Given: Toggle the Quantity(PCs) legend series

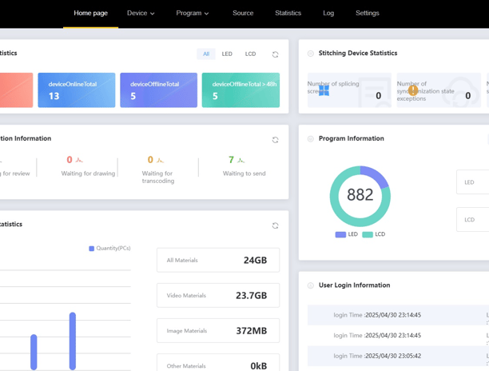Looking at the screenshot, I should (x=109, y=249).
